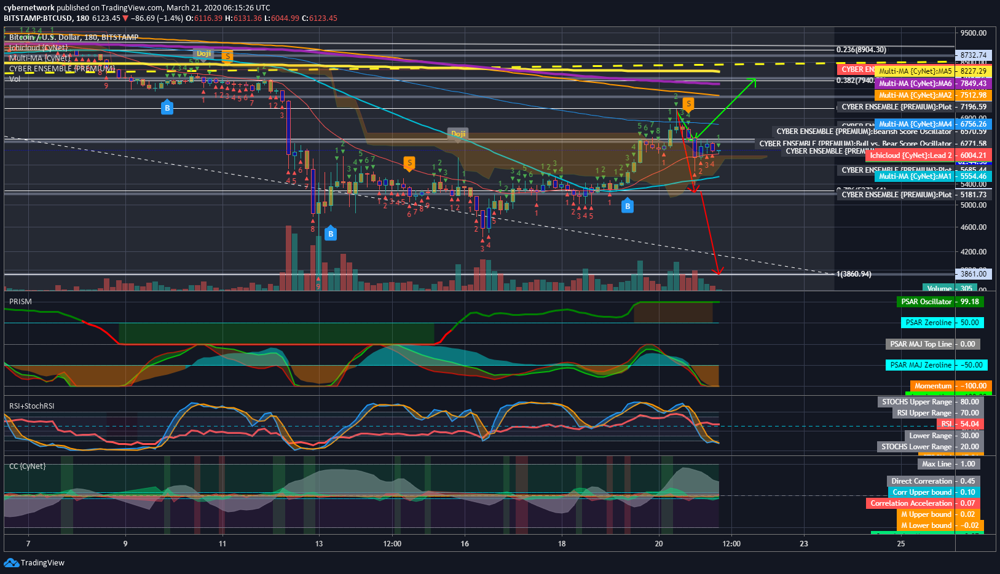Select the CC {CyNet} panel title
1000x574 pixels.
tap(28, 466)
